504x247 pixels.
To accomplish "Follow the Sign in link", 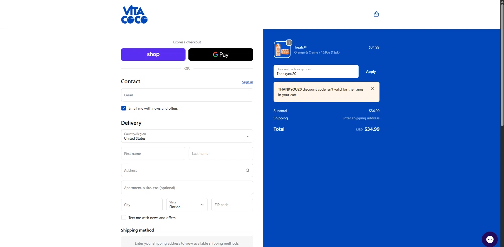I will point(247,82).
